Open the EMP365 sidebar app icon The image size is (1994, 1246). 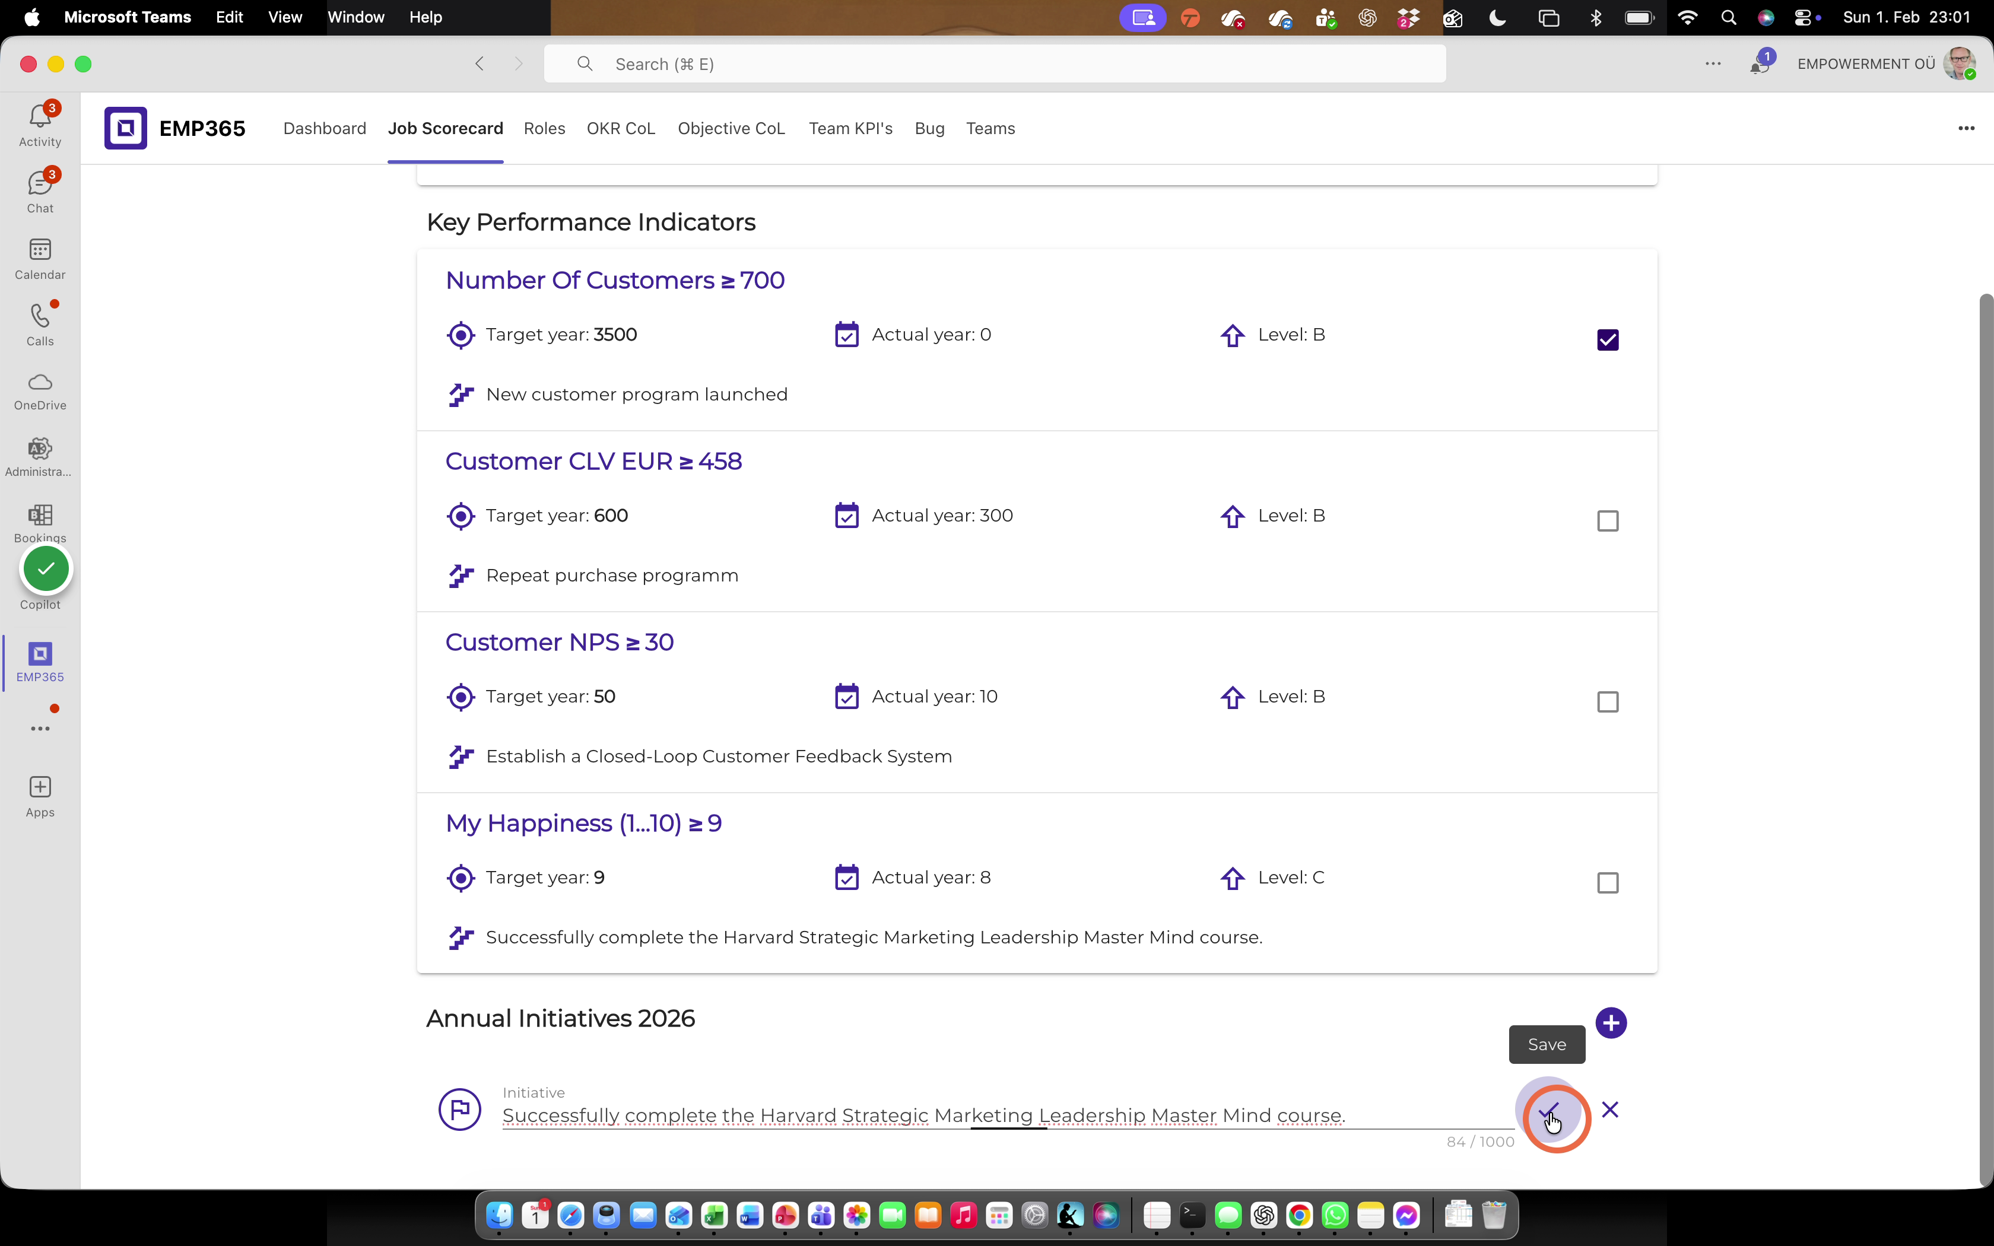pyautogui.click(x=40, y=662)
